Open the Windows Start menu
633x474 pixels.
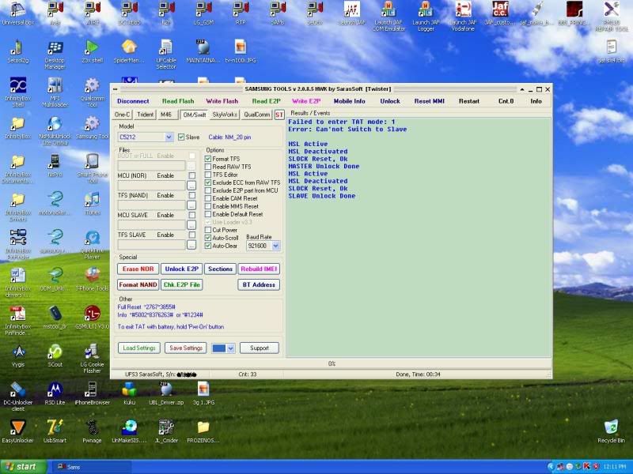(x=23, y=467)
